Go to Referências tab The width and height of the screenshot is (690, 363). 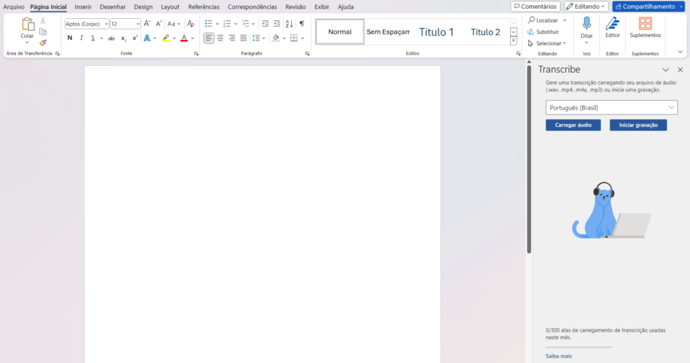tap(203, 7)
